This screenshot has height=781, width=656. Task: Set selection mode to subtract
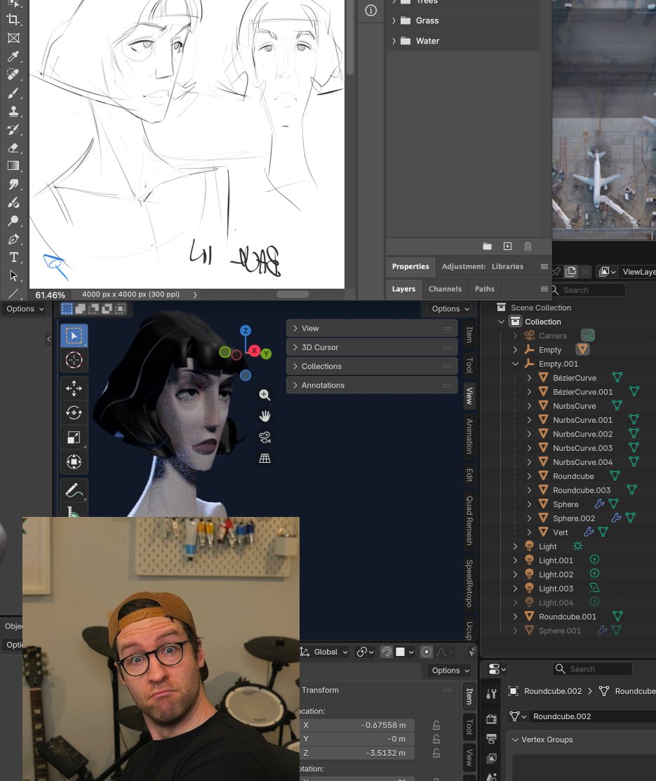[93, 309]
